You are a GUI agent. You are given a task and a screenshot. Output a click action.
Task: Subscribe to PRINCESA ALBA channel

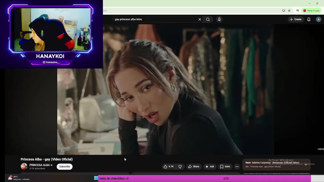tap(65, 167)
